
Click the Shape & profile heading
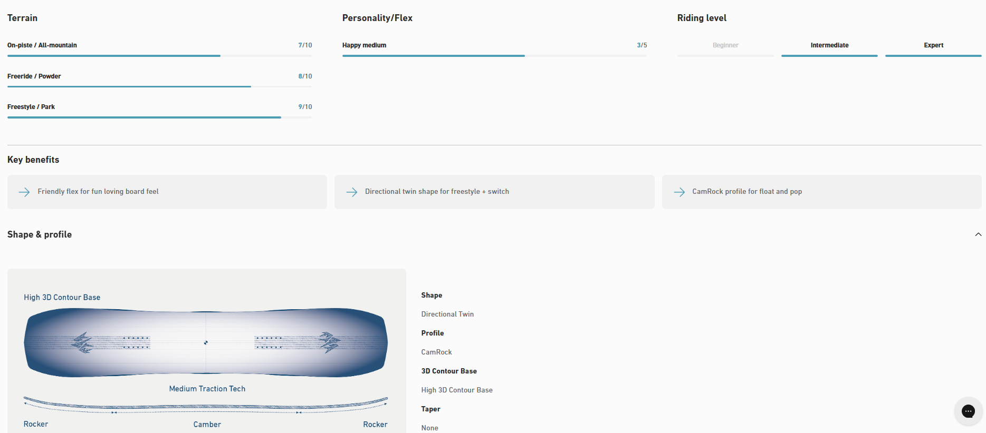pyautogui.click(x=40, y=234)
